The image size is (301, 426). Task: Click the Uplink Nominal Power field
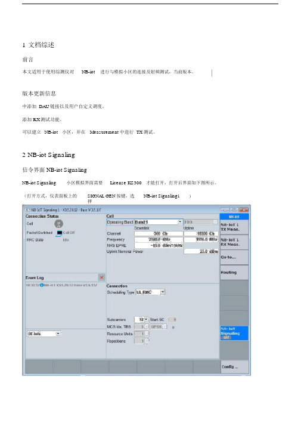[201, 252]
